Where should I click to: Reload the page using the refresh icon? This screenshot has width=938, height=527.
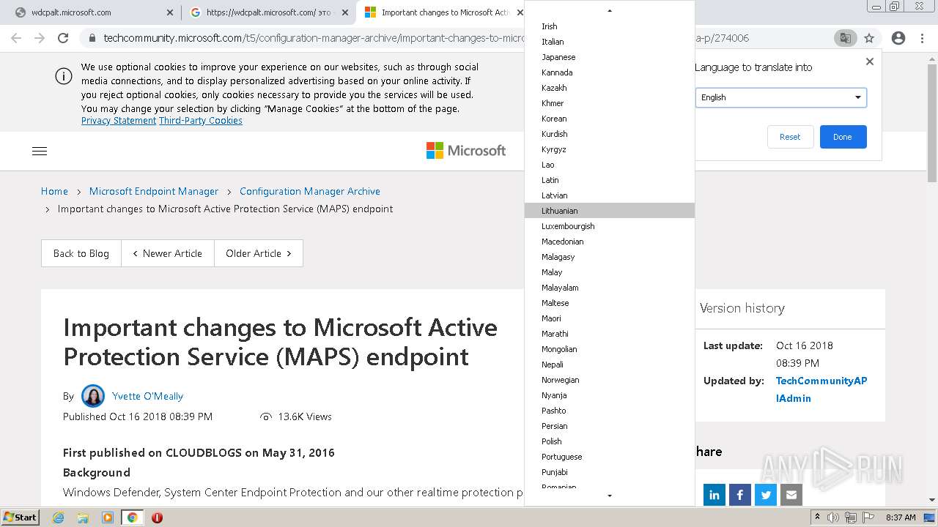[x=63, y=38]
